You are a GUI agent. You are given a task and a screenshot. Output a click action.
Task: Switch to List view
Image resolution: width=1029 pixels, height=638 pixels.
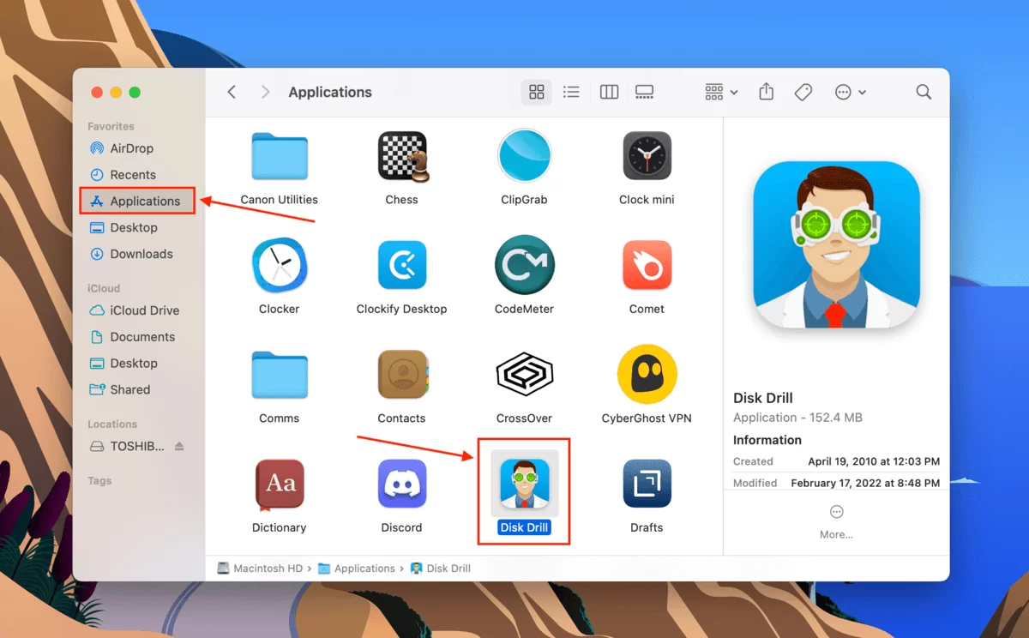click(x=571, y=92)
